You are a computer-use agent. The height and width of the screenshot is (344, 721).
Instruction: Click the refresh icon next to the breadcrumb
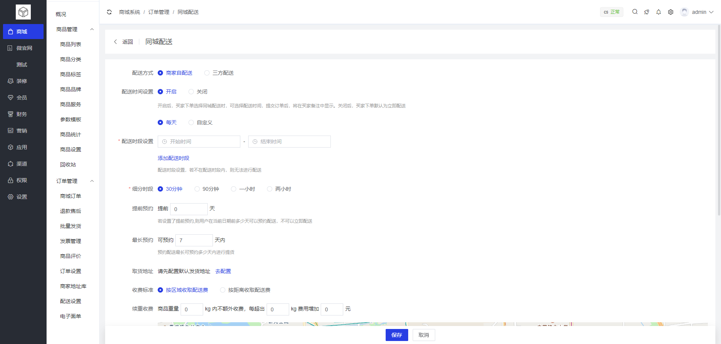pyautogui.click(x=109, y=12)
